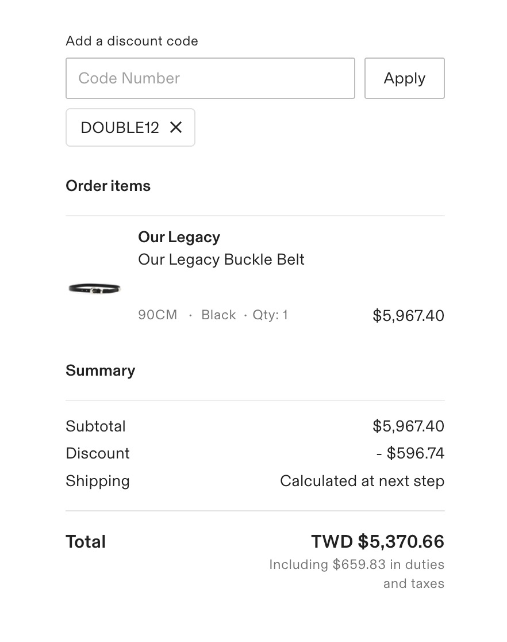Click the Our Legacy brand name
This screenshot has height=642, width=507.
pyautogui.click(x=179, y=237)
